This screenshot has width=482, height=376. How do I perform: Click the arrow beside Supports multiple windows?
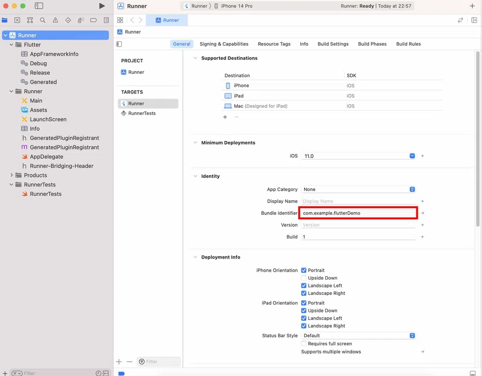pyautogui.click(x=423, y=352)
